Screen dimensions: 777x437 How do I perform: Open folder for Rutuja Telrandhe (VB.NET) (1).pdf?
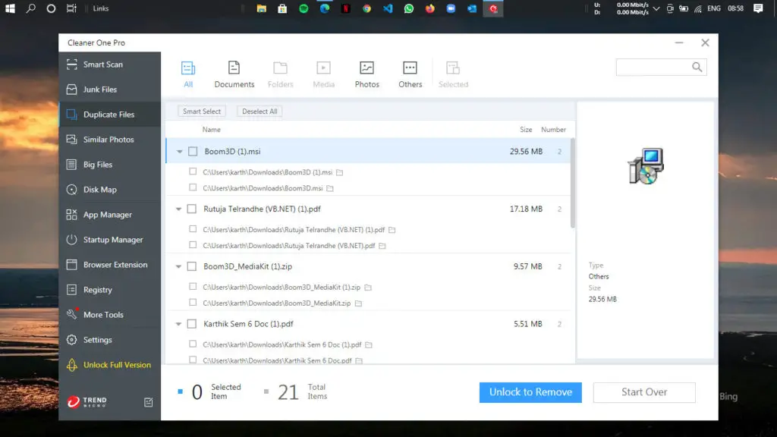coord(392,230)
